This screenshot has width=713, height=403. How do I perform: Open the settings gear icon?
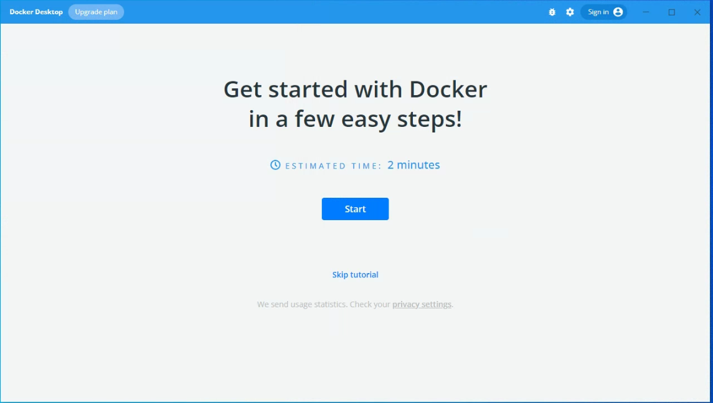[570, 12]
